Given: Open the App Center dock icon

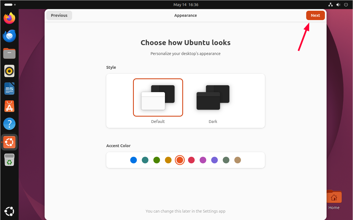Looking at the screenshot, I should pos(9,106).
